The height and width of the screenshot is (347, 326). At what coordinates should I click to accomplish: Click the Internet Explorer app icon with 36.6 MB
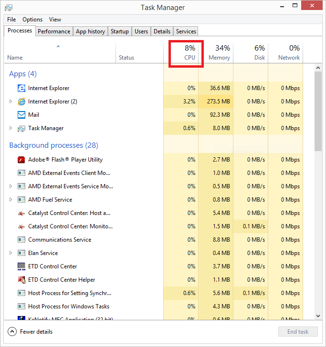tap(21, 88)
